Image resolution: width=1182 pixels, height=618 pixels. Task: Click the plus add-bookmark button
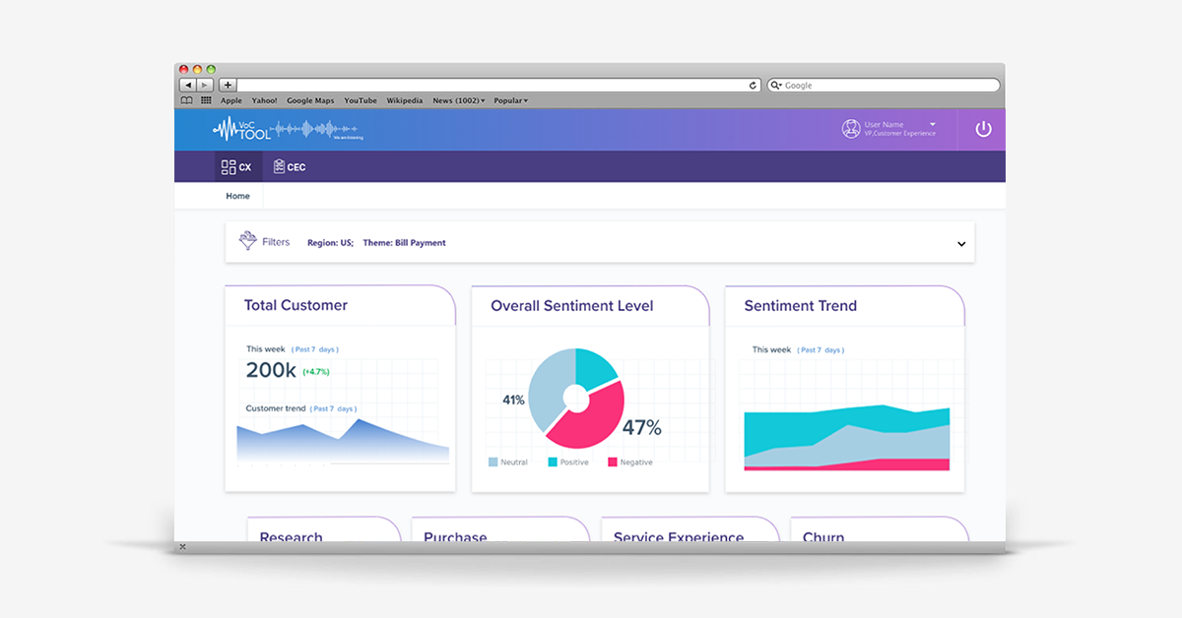(x=228, y=86)
